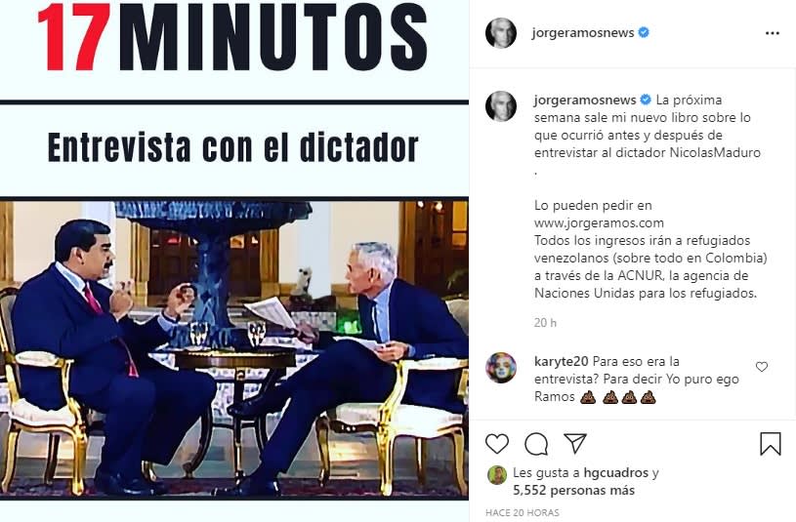View the 5,552 personas más likes list

coord(573,491)
